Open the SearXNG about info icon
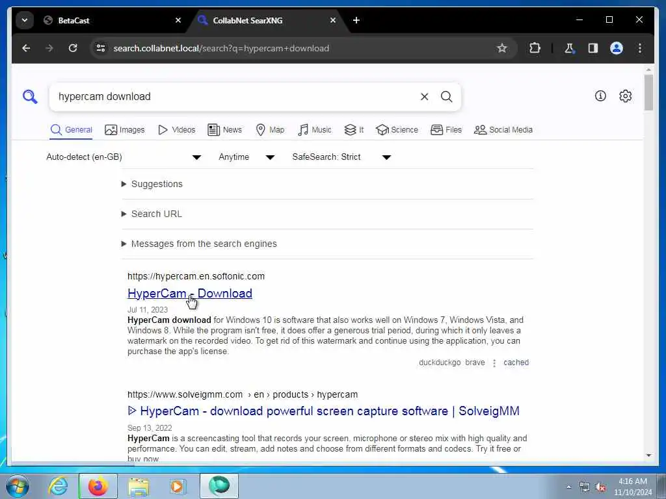 (600, 96)
